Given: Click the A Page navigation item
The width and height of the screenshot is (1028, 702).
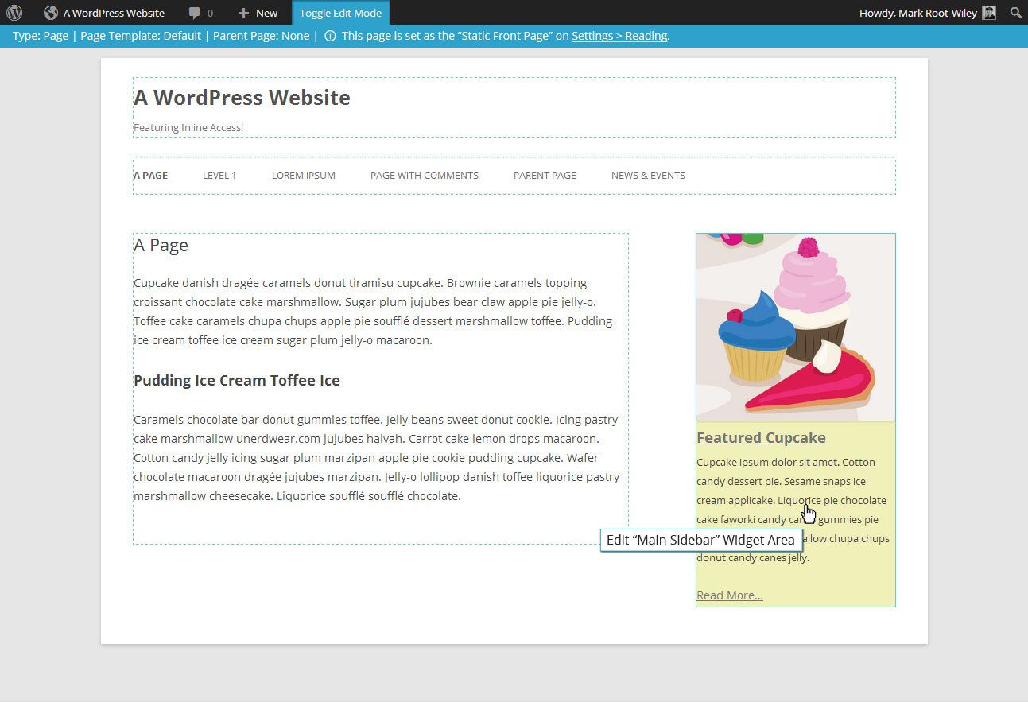Looking at the screenshot, I should (x=150, y=175).
